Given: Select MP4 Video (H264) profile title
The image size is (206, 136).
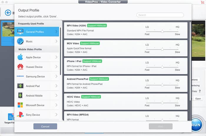Looking at the screenshot, I should [x=76, y=26].
